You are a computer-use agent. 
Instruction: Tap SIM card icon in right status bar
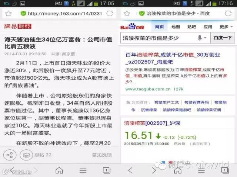(185, 3)
